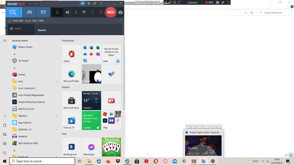294x165 pixels.
Task: Click the Search Bandicam field in Explorer
Action: (274, 12)
